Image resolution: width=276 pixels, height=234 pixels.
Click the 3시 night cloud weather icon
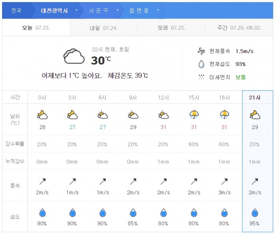click(72, 115)
